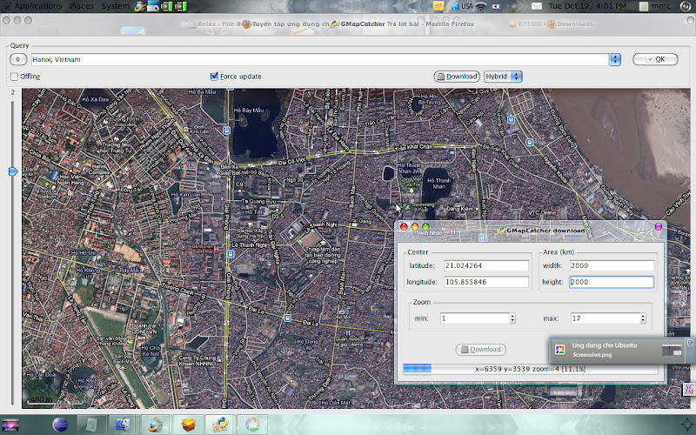The height and width of the screenshot is (435, 696).
Task: Click the Hồ Bảy Mẫu lake label
Action: [249, 110]
